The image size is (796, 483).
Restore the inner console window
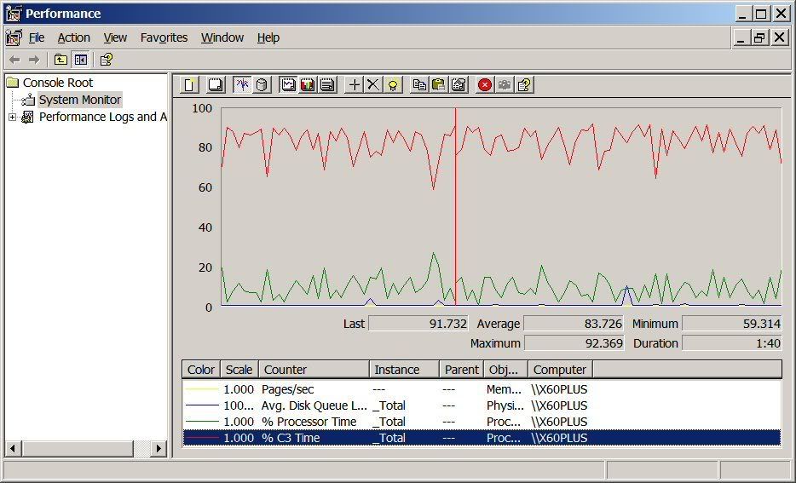click(x=760, y=37)
